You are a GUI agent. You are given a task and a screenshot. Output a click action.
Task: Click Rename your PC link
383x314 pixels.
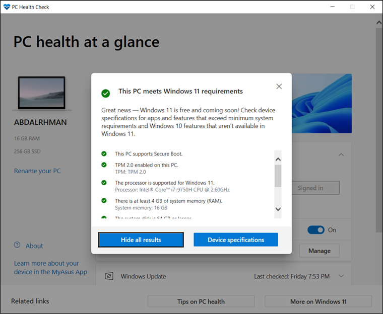tap(37, 171)
